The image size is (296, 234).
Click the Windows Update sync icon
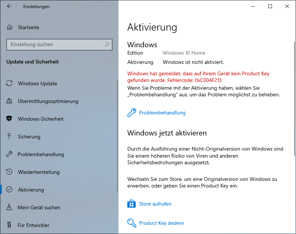click(9, 83)
